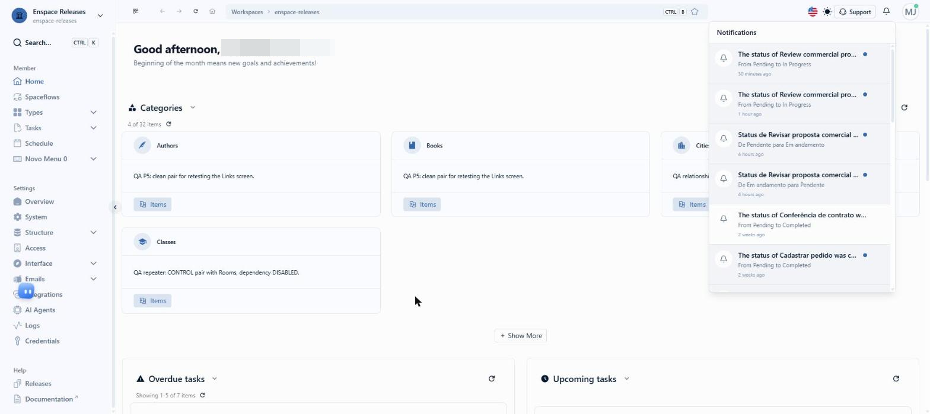Viewport: 930px width, 414px height.
Task: Click the Enspace Releases workspace logo
Action: coord(20,16)
